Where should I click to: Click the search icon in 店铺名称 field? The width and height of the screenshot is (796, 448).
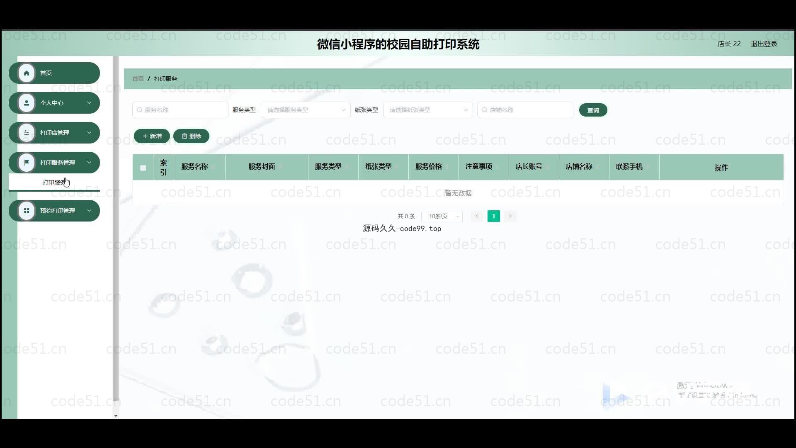pyautogui.click(x=484, y=110)
